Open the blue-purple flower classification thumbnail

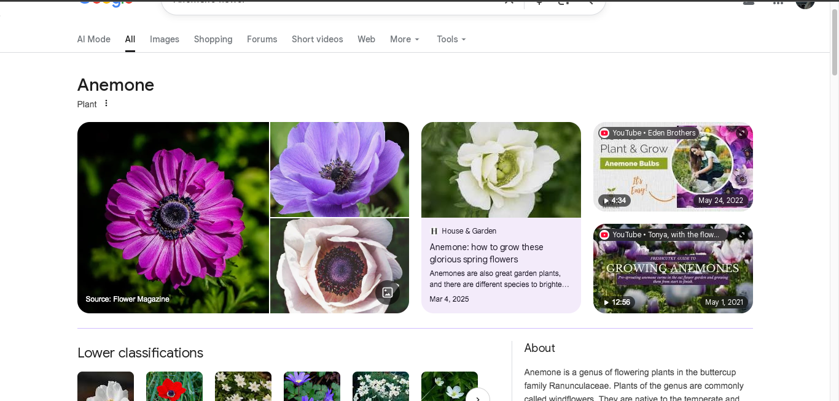[x=312, y=386]
